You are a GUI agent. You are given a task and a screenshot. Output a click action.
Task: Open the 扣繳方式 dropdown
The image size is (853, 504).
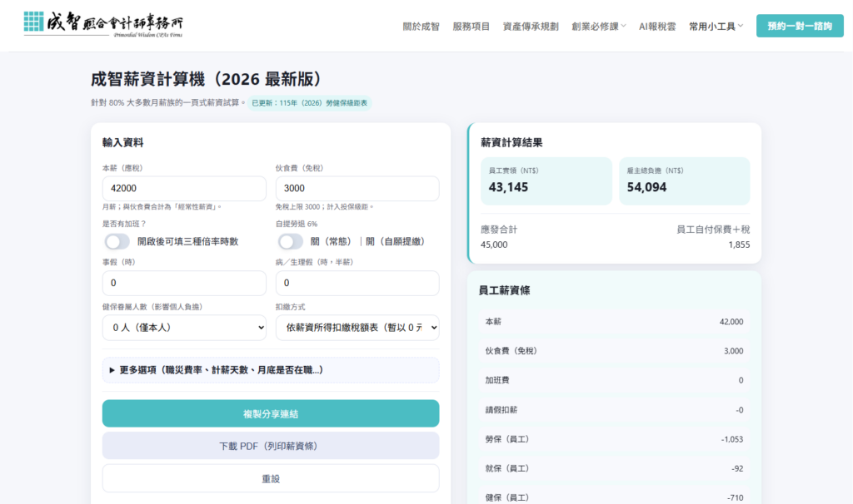click(x=357, y=328)
